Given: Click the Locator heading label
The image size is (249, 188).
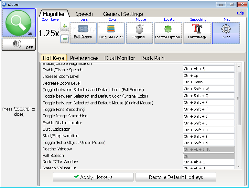Looking at the screenshot, I should click(x=170, y=19).
